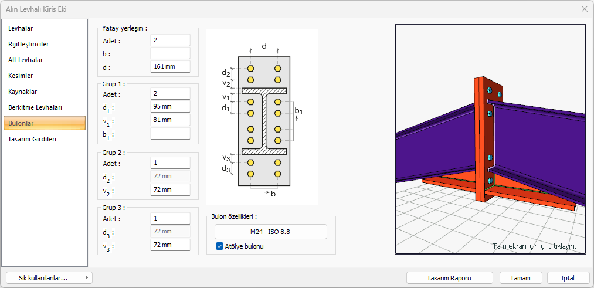
Task: Close the Alın Levhalı Kiriş Eki dialog
Action: [x=584, y=9]
